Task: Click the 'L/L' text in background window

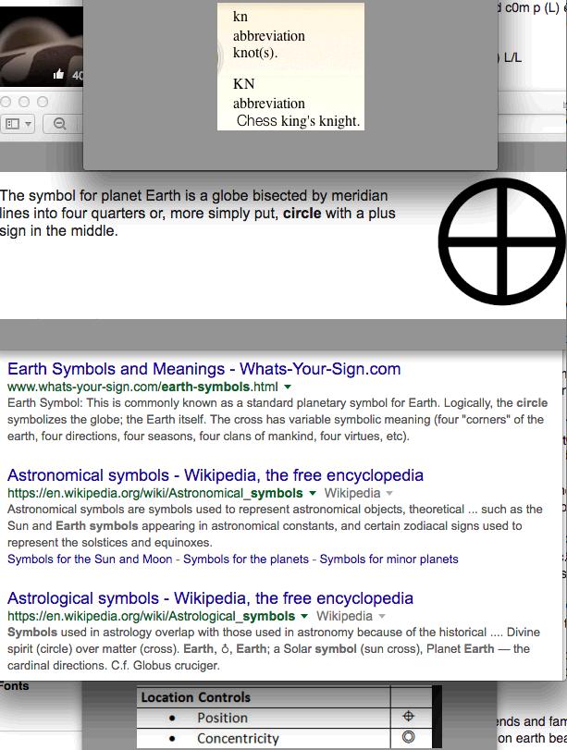Action: [x=512, y=58]
